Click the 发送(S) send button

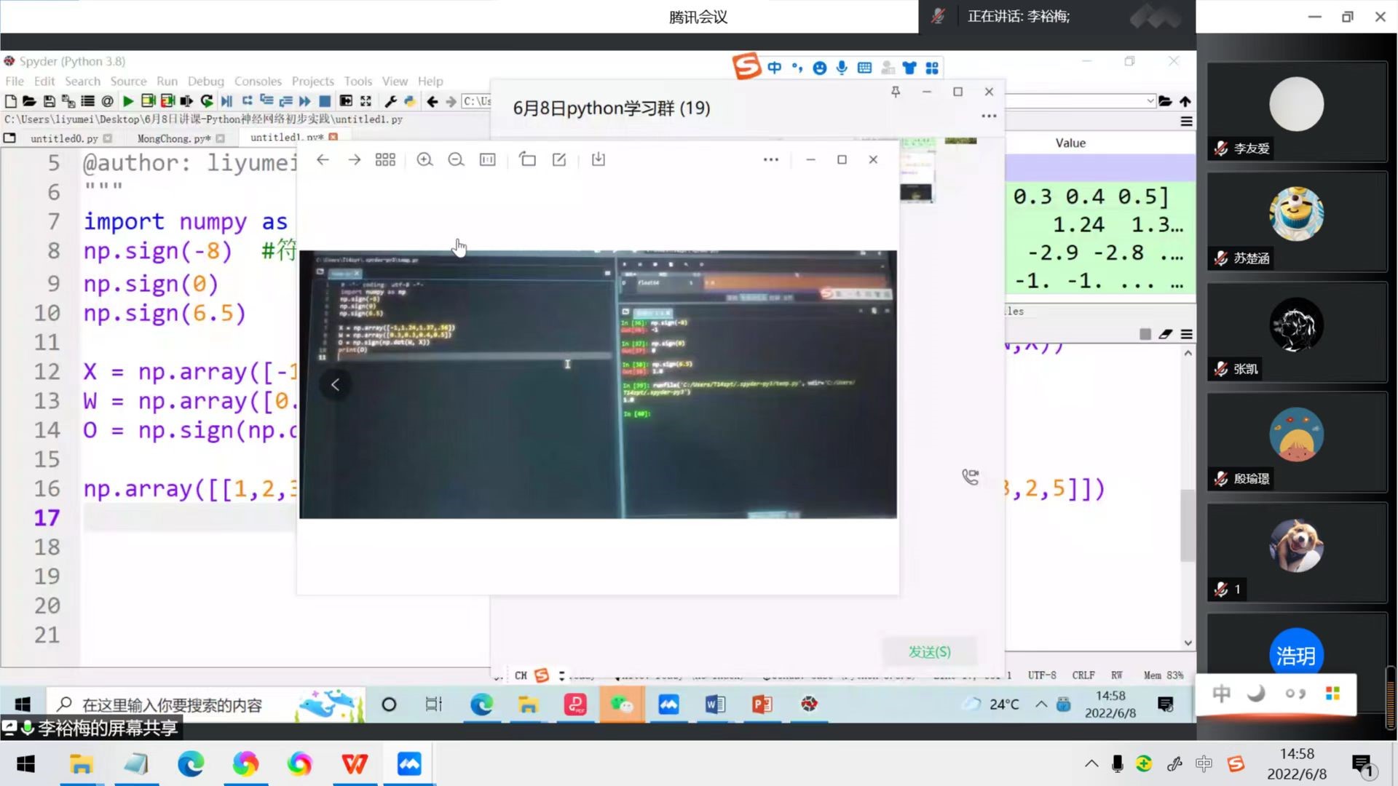click(929, 651)
